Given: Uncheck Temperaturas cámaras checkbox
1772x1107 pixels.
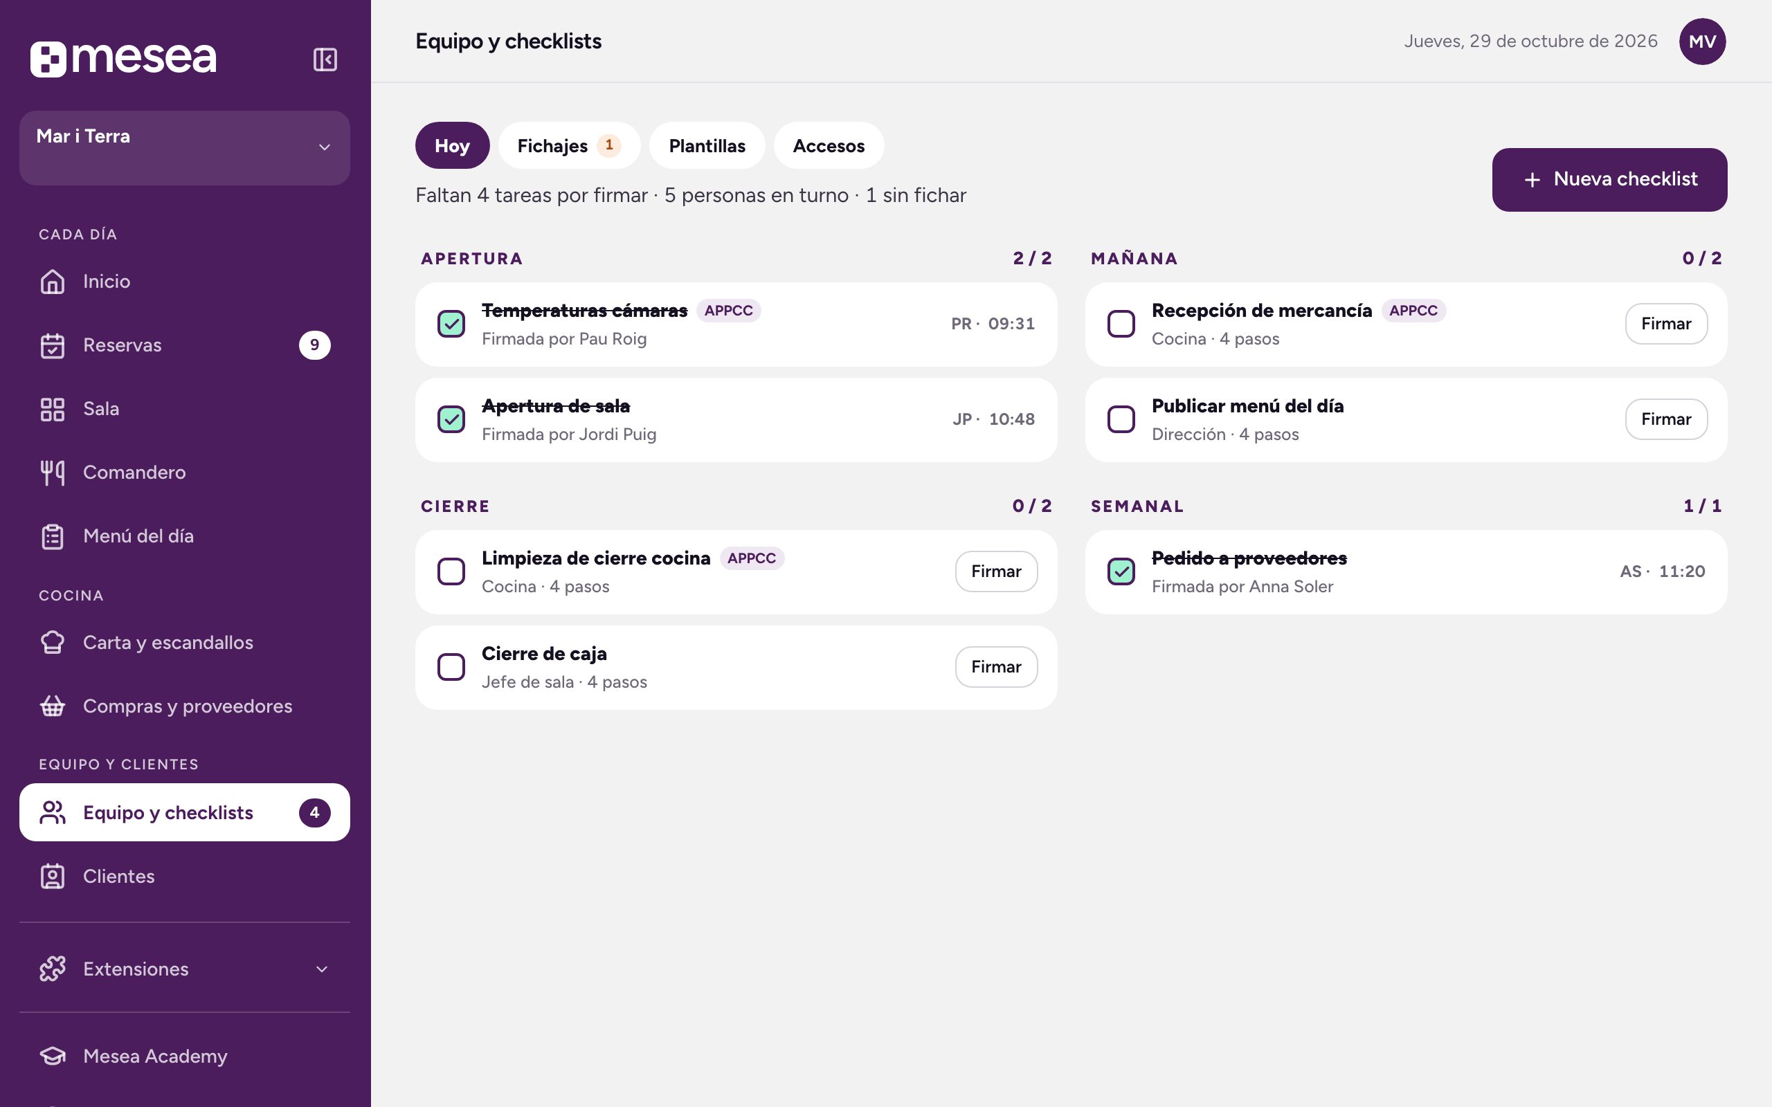Looking at the screenshot, I should pos(451,324).
